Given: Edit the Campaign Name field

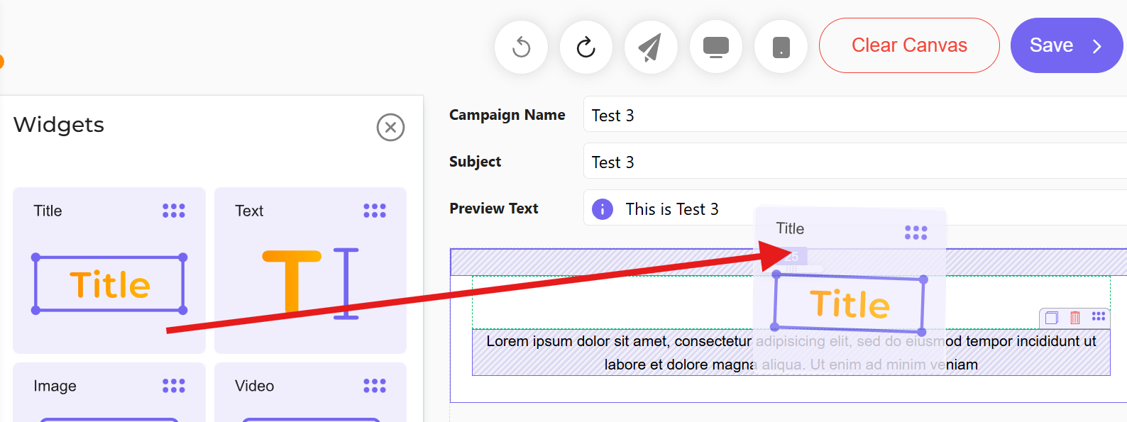Looking at the screenshot, I should [855, 114].
